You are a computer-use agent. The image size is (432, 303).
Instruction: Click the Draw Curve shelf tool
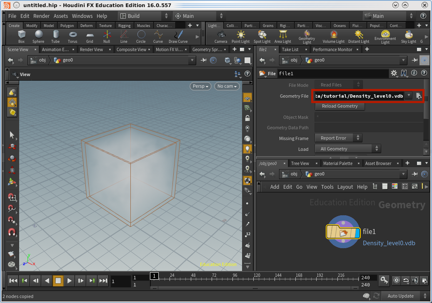[178, 37]
